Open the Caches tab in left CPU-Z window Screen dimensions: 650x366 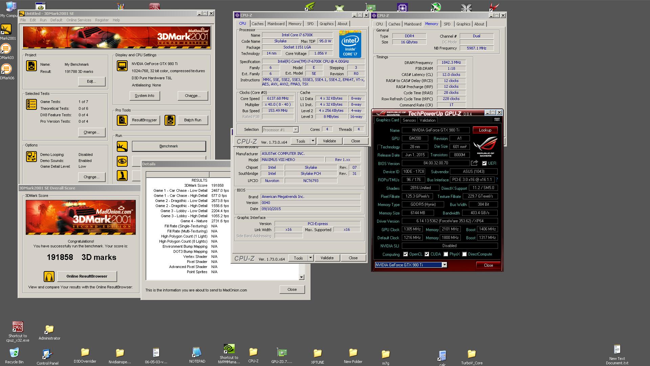(257, 24)
